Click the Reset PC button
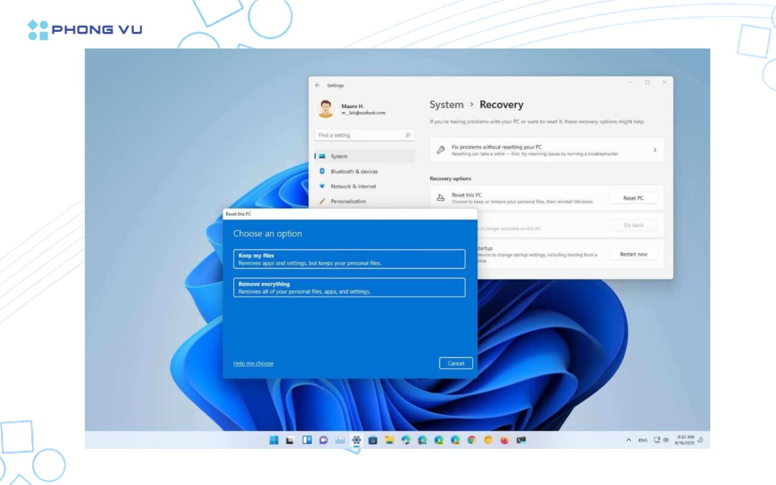 click(633, 198)
